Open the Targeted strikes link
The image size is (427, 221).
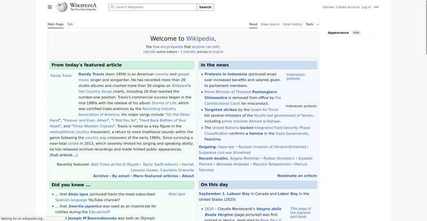(221, 109)
